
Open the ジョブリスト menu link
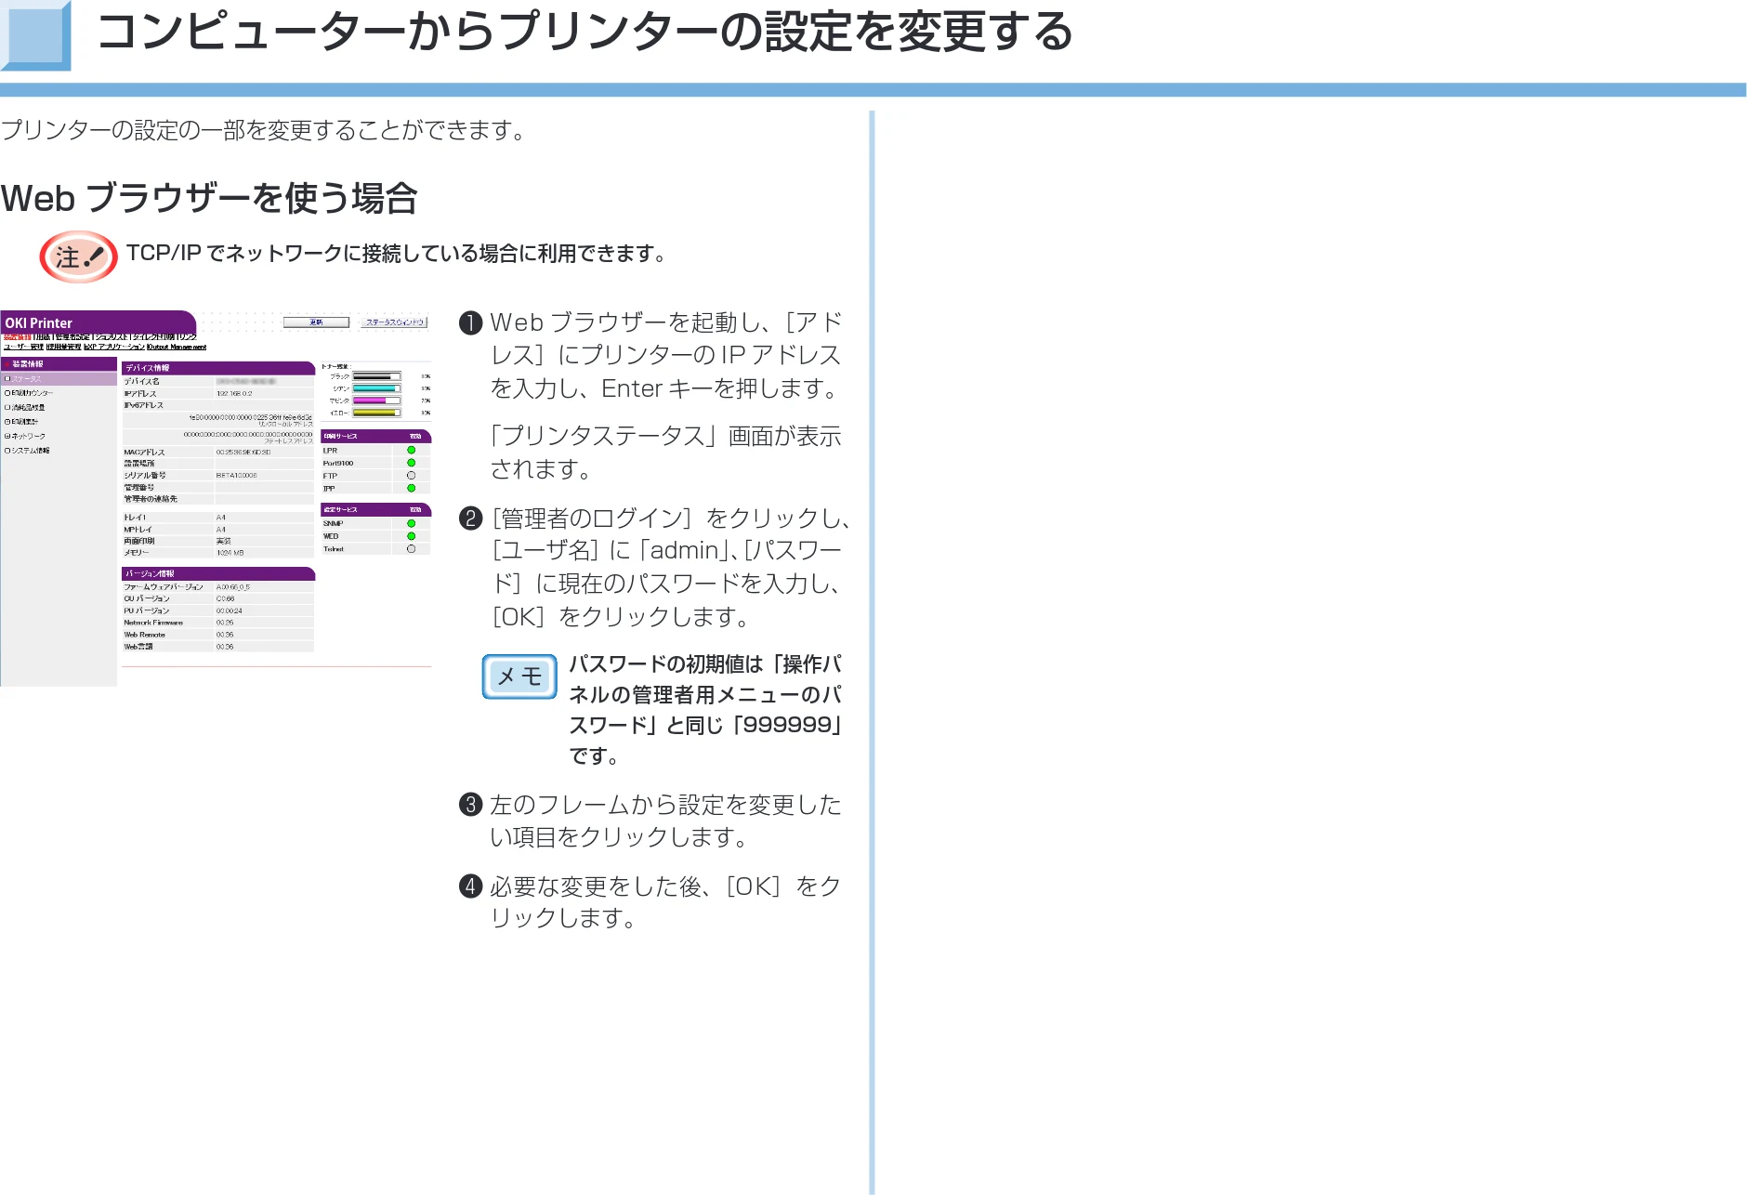(112, 336)
